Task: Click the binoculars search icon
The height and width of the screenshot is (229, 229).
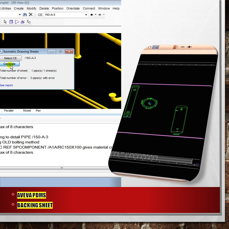Action: pos(25,15)
